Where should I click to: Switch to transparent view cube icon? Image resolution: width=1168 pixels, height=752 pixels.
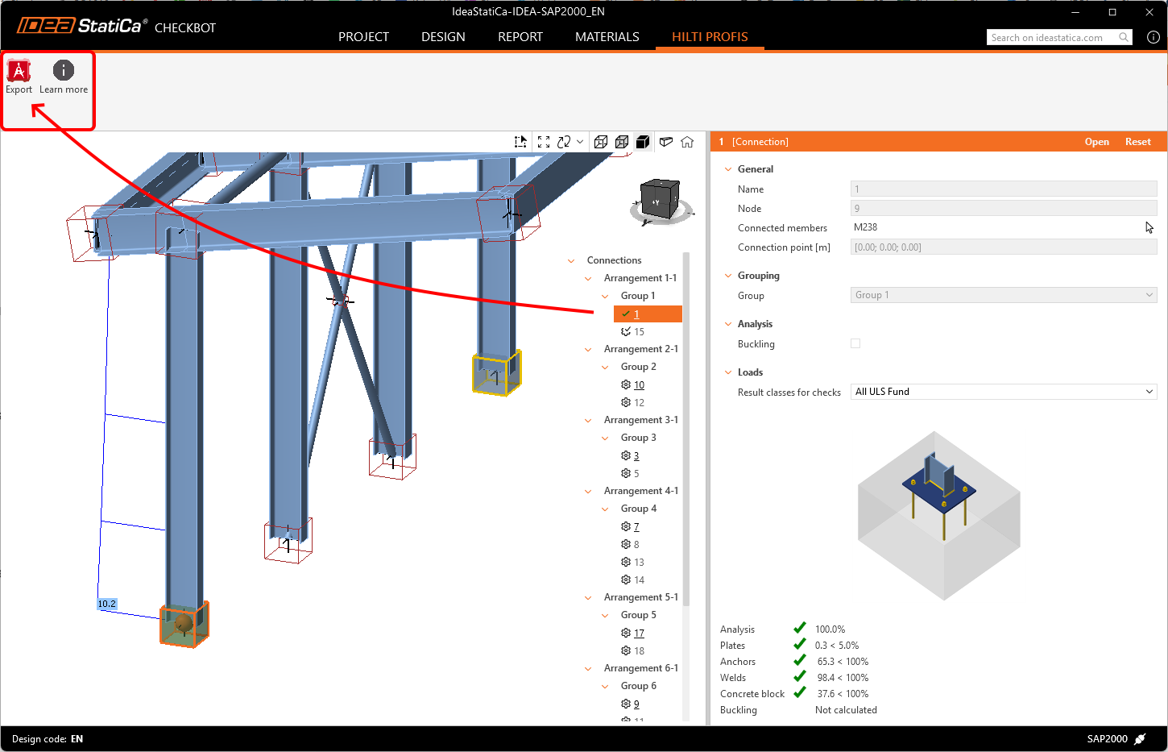click(622, 142)
